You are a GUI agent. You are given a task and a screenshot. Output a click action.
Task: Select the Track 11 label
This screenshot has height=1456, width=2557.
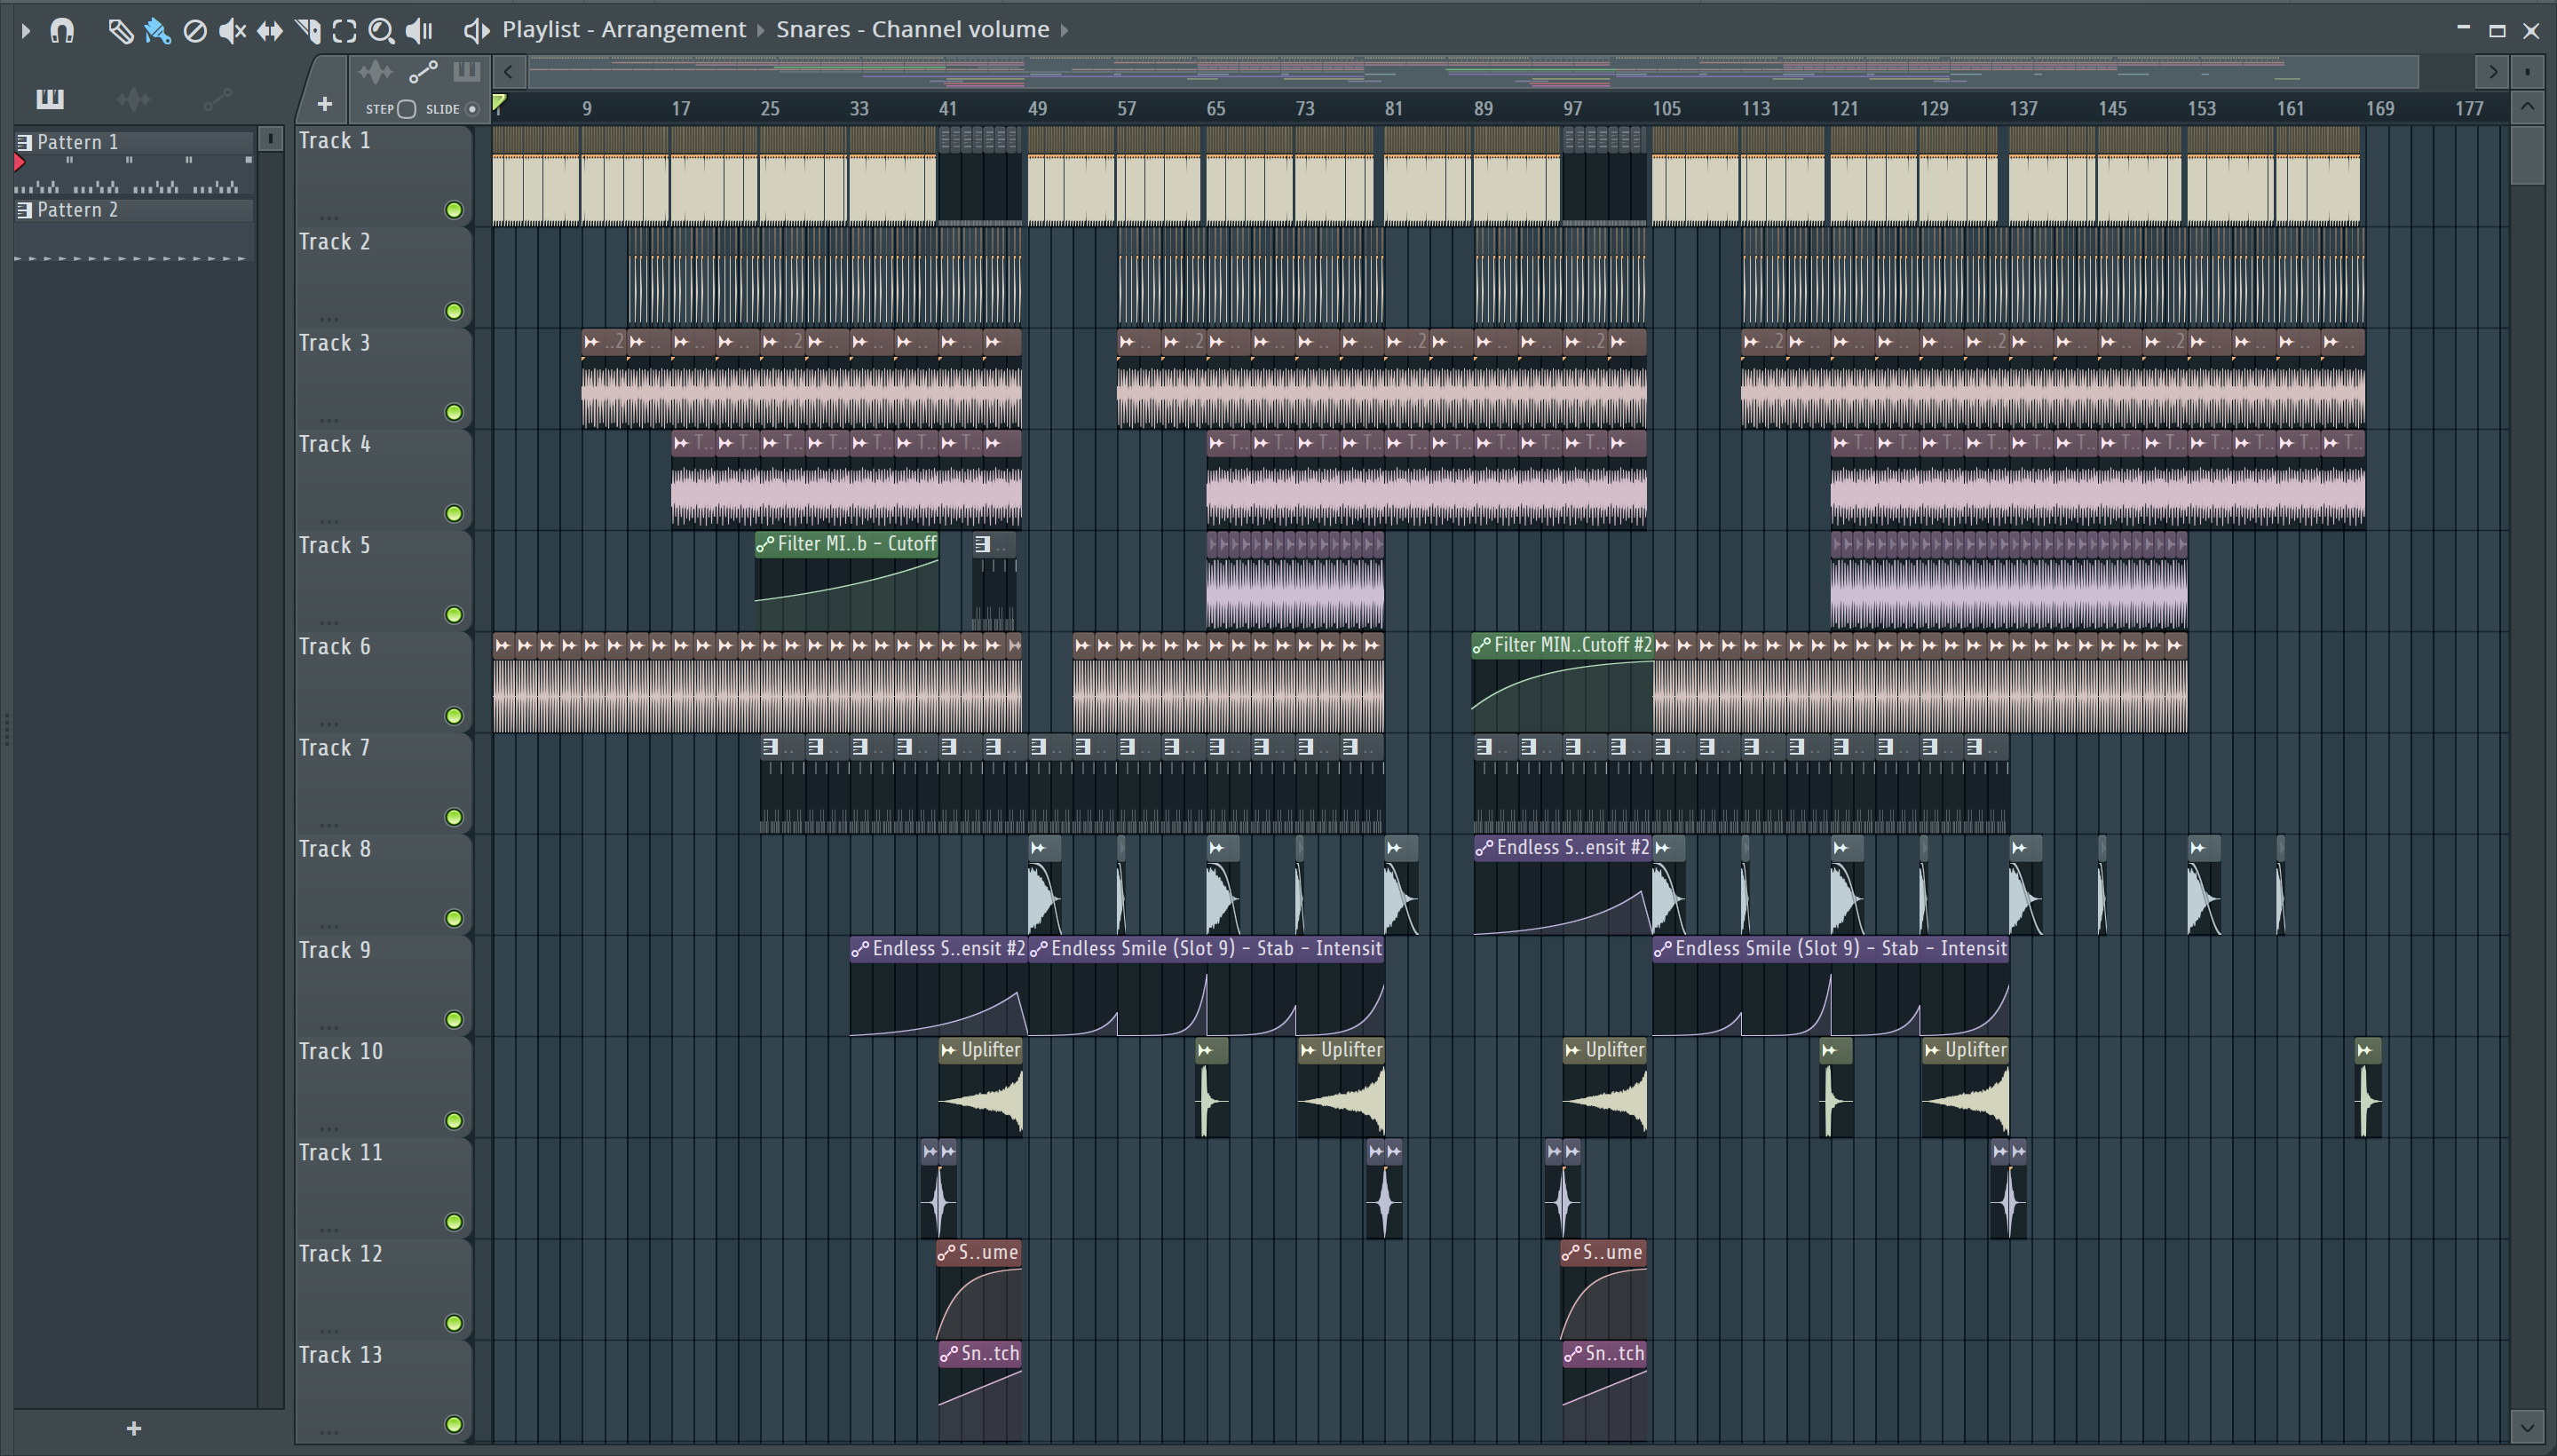click(340, 1153)
